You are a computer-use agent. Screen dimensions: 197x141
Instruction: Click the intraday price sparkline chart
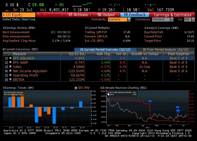coord(82,5)
